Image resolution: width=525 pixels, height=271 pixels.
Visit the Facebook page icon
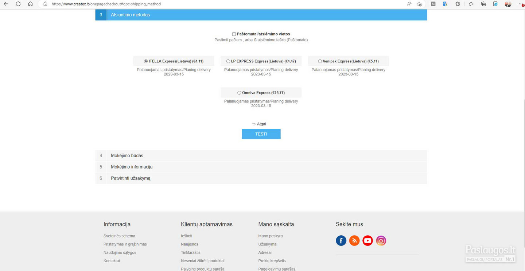[x=341, y=240]
